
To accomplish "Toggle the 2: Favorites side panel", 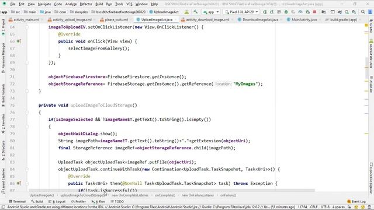I will 3,124.
